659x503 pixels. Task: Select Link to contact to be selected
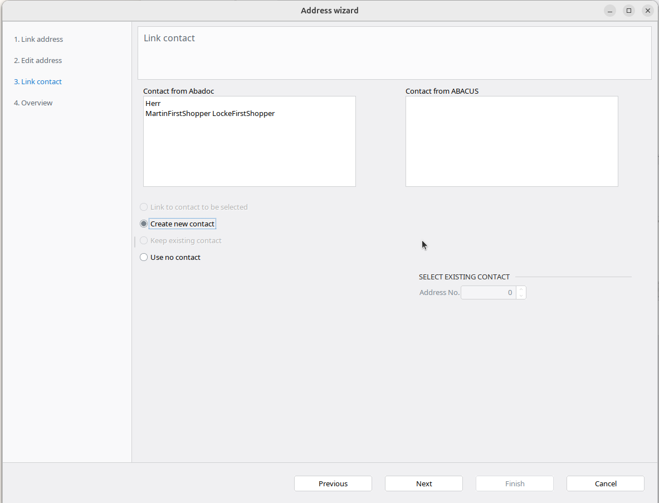(144, 207)
